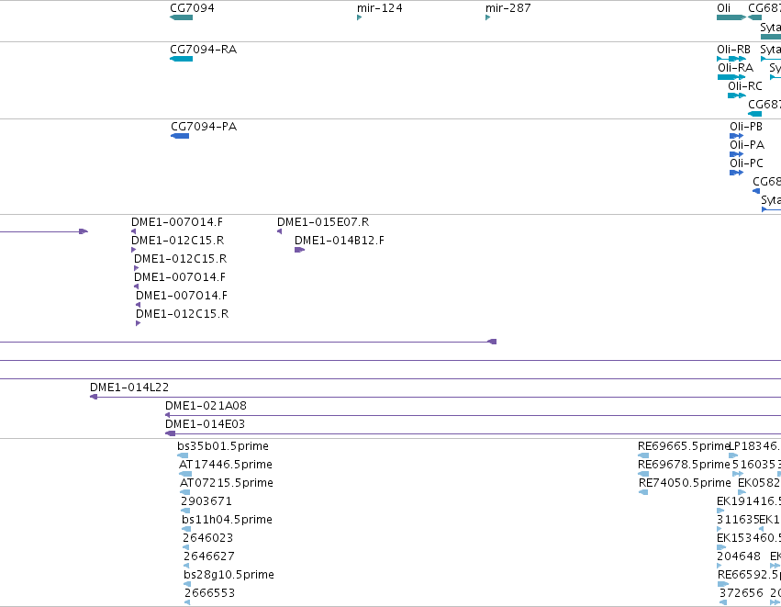Select the 2646023 EST entry
781x607 pixels.
[x=207, y=538]
